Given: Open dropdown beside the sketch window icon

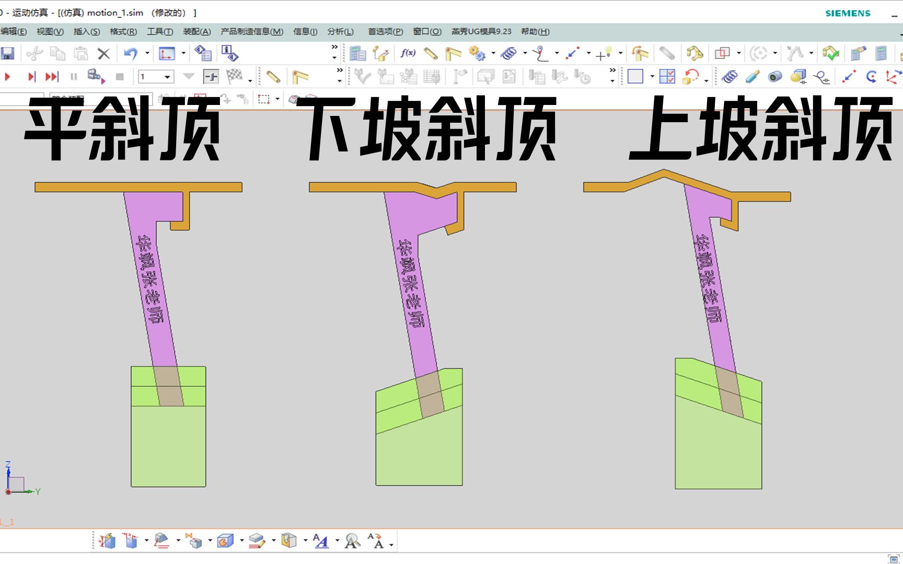Looking at the screenshot, I should pyautogui.click(x=183, y=53).
